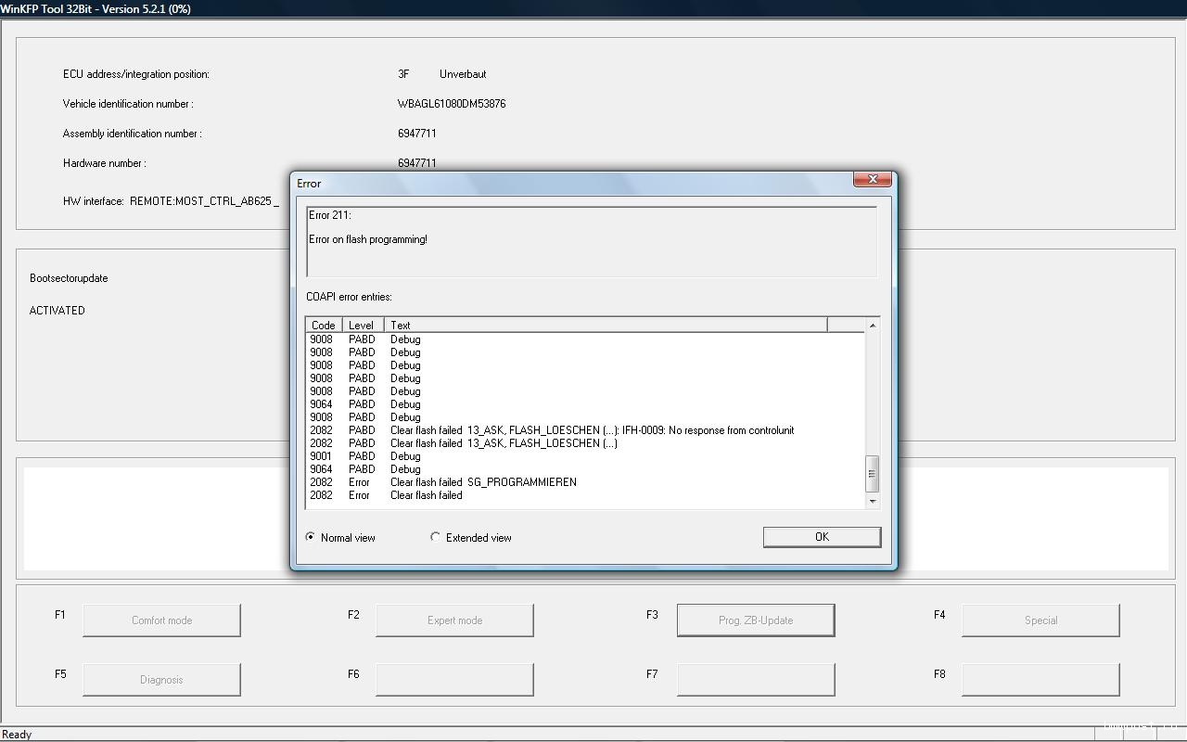Launch Diagnosis with the F5 button
The width and height of the screenshot is (1187, 742).
pos(161,680)
